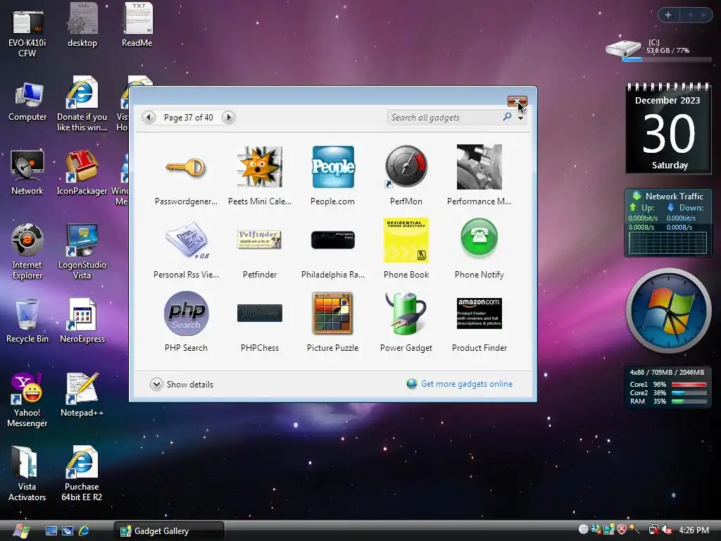Image resolution: width=721 pixels, height=541 pixels.
Task: Select the Personal Rss Viewer gadget
Action: point(186,240)
